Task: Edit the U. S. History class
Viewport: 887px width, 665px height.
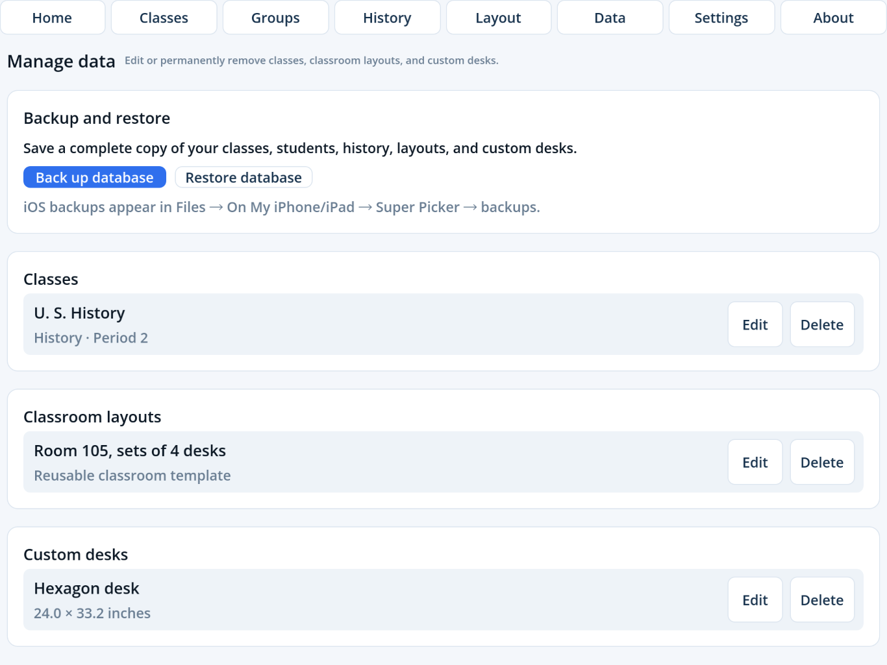Action: (755, 324)
